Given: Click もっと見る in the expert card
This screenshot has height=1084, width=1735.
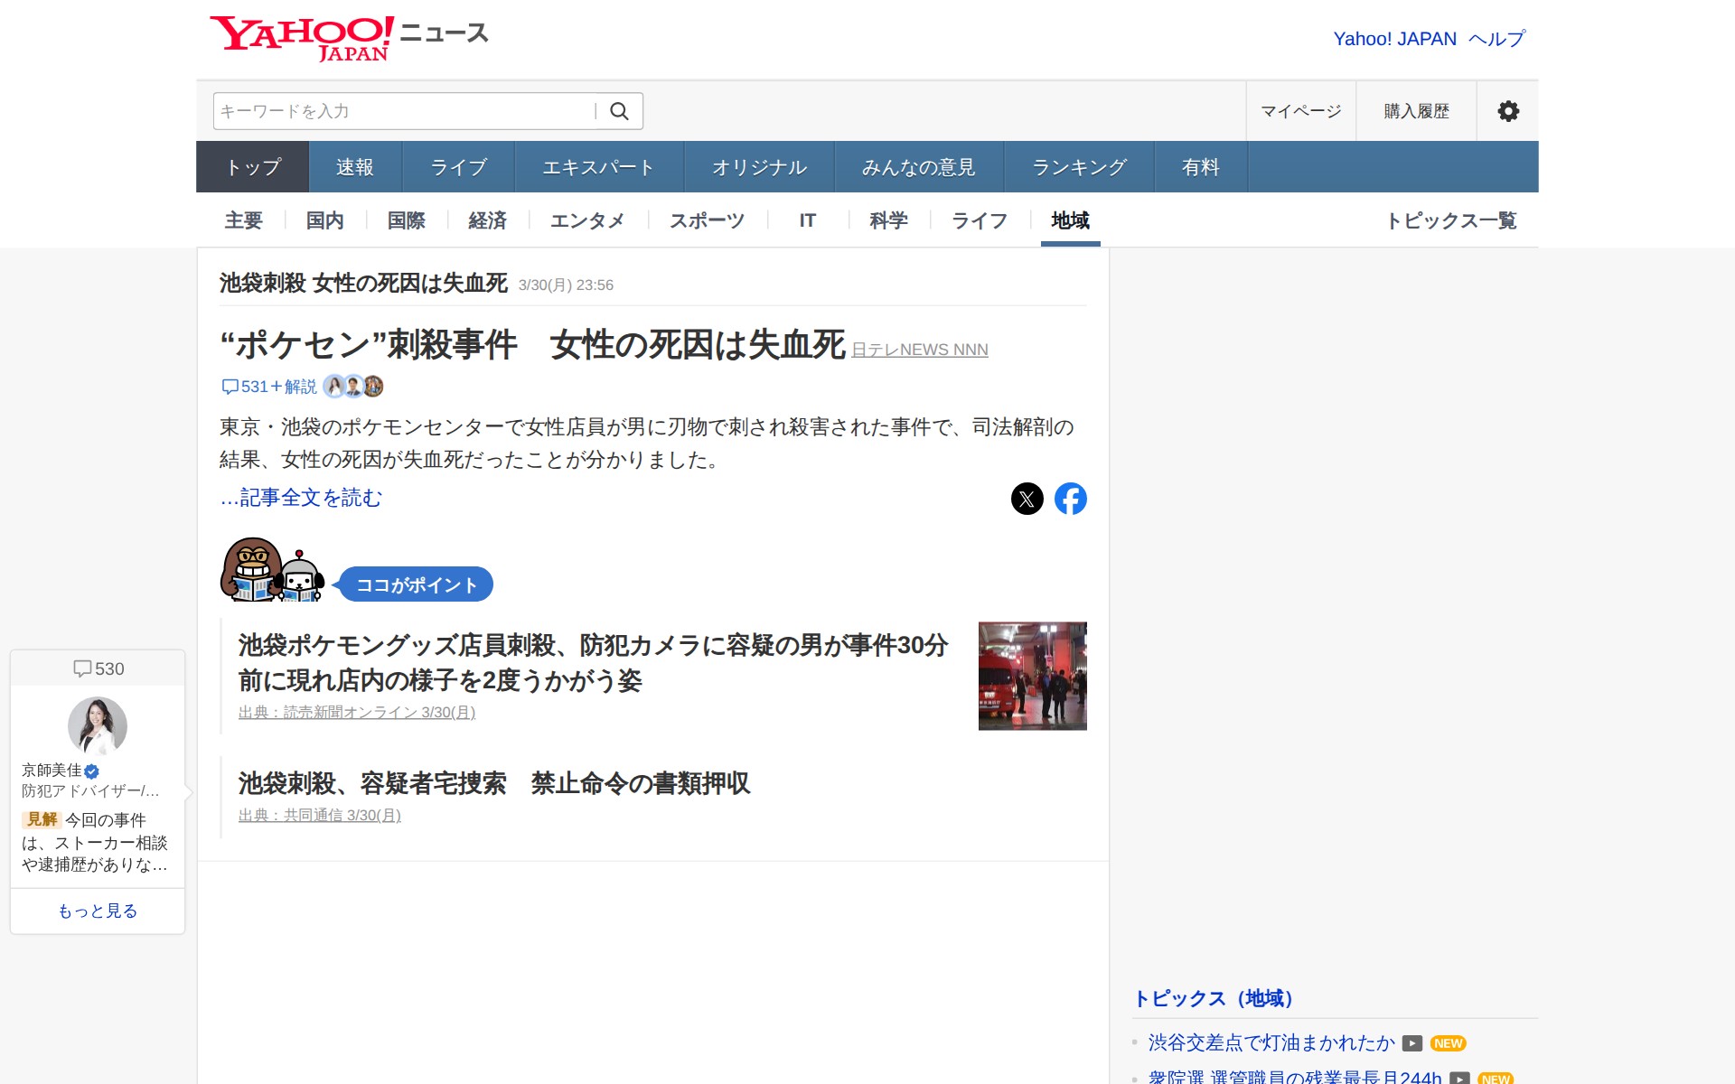Looking at the screenshot, I should tap(97, 911).
